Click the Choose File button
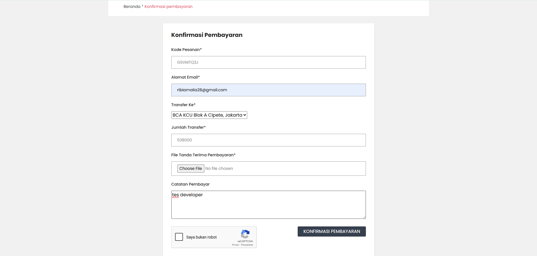The image size is (537, 256). tap(191, 168)
